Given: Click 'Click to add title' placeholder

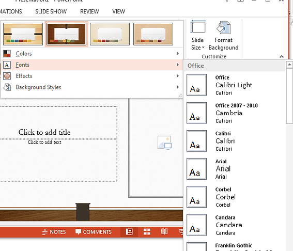Looking at the screenshot, I should coord(44,132).
